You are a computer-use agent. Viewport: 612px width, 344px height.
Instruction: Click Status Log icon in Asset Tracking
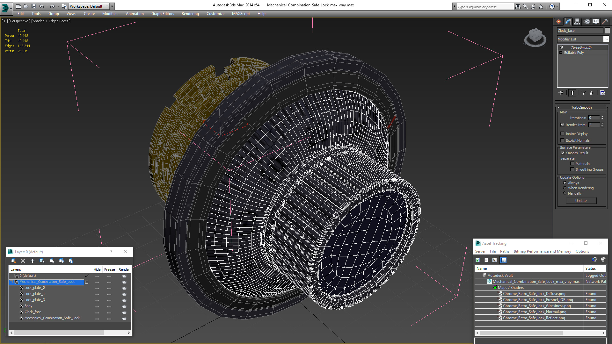point(486,260)
